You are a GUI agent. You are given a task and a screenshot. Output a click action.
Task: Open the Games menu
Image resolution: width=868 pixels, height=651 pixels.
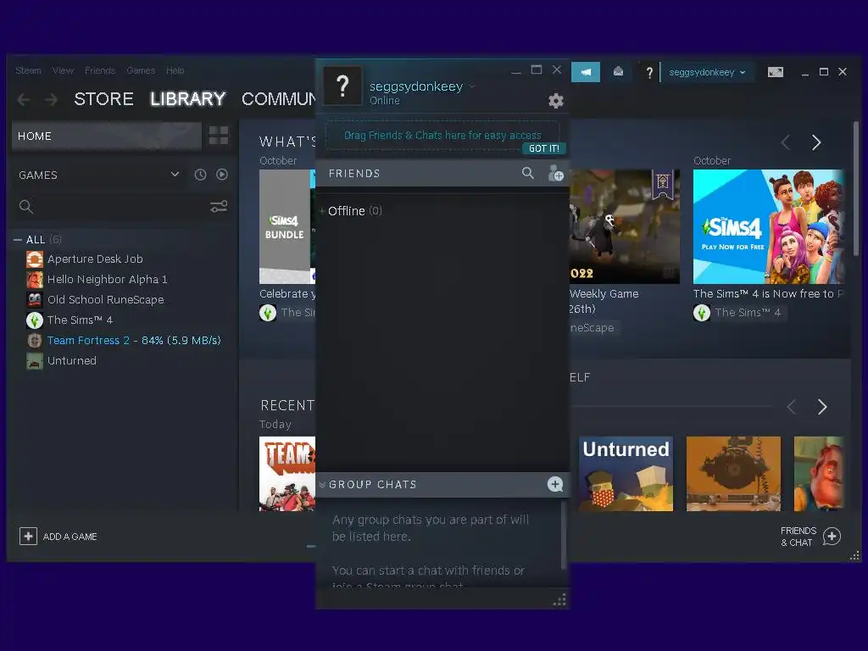141,70
